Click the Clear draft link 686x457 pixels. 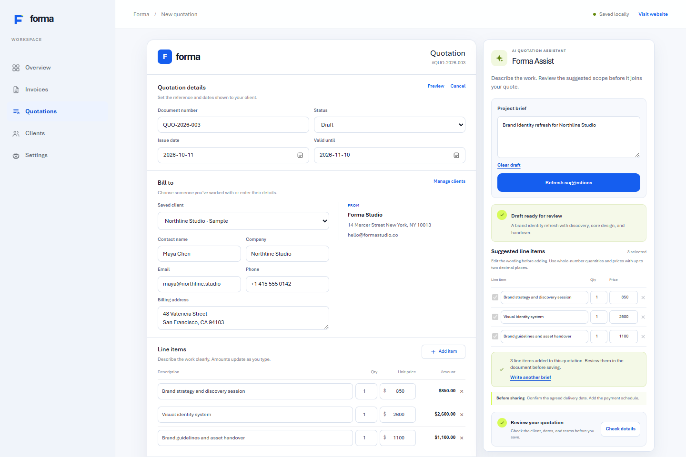(x=509, y=165)
